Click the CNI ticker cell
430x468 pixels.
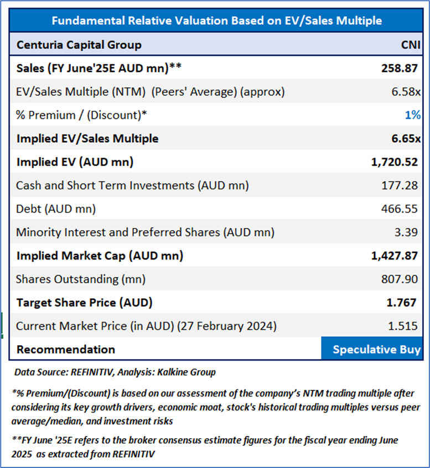(411, 45)
